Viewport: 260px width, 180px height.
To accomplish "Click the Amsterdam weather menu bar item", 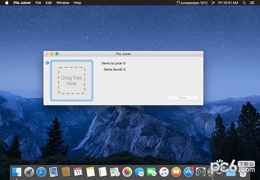I will click(x=192, y=3).
